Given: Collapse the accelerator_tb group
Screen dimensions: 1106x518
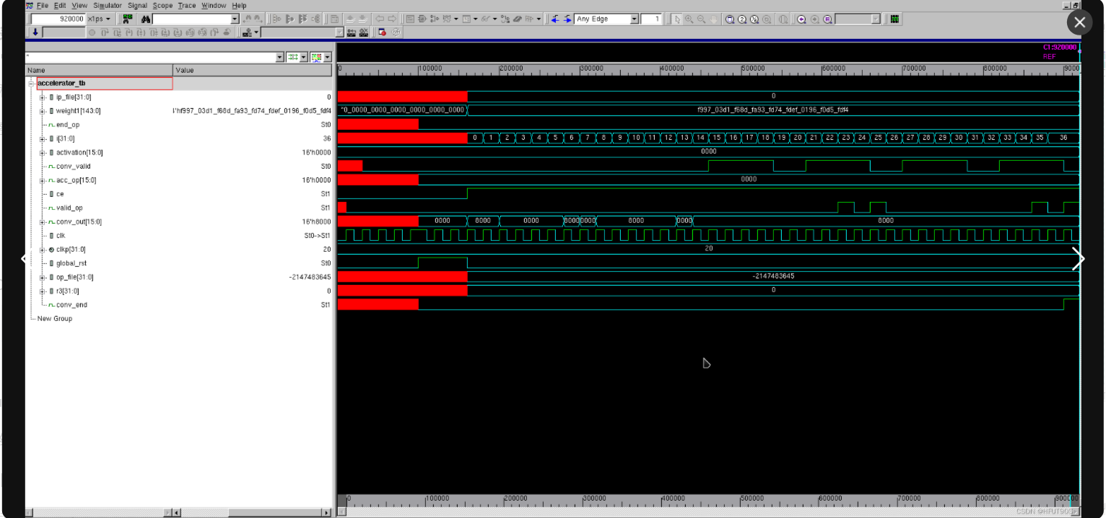Looking at the screenshot, I should pyautogui.click(x=31, y=84).
